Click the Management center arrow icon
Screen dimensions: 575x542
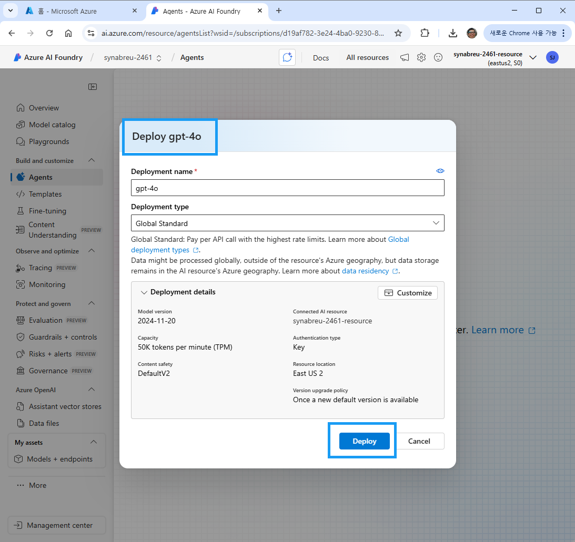pyautogui.click(x=18, y=525)
